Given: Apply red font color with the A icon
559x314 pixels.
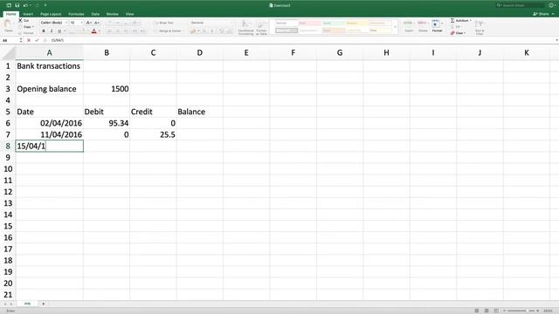Looking at the screenshot, I should pyautogui.click(x=93, y=31).
